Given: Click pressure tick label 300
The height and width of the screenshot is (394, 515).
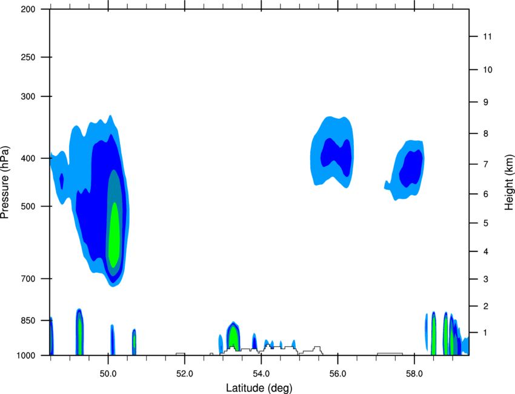Looking at the screenshot, I should (x=28, y=96).
